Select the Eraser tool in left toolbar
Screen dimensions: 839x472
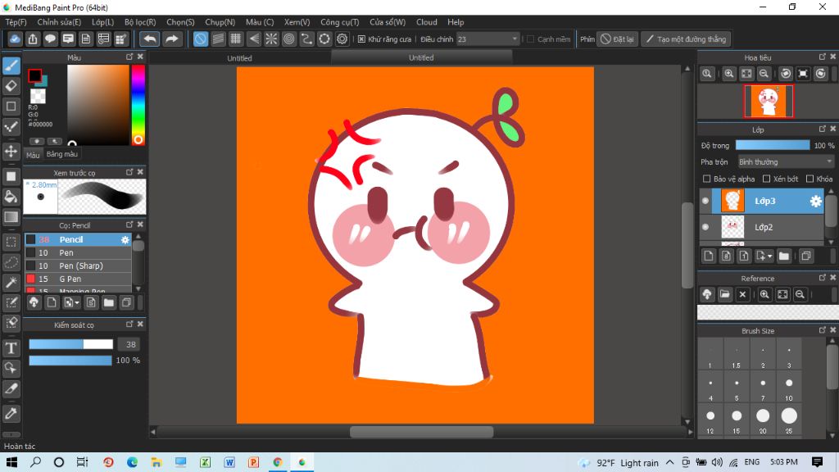point(11,85)
